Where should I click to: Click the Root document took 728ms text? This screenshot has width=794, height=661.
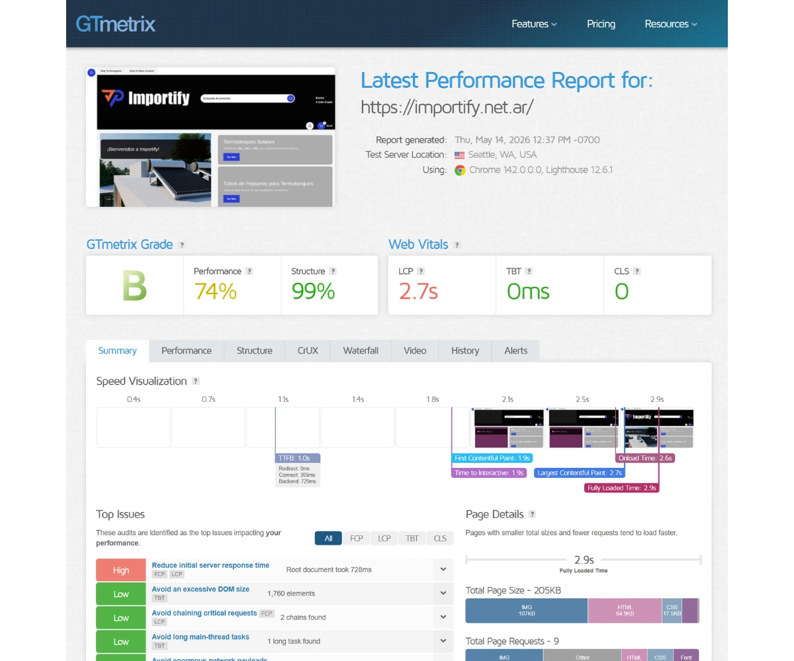click(x=329, y=570)
